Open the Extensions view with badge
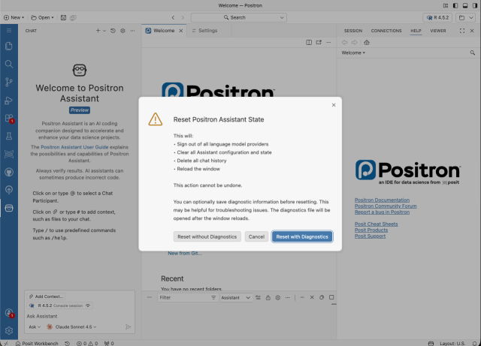 pyautogui.click(x=9, y=119)
